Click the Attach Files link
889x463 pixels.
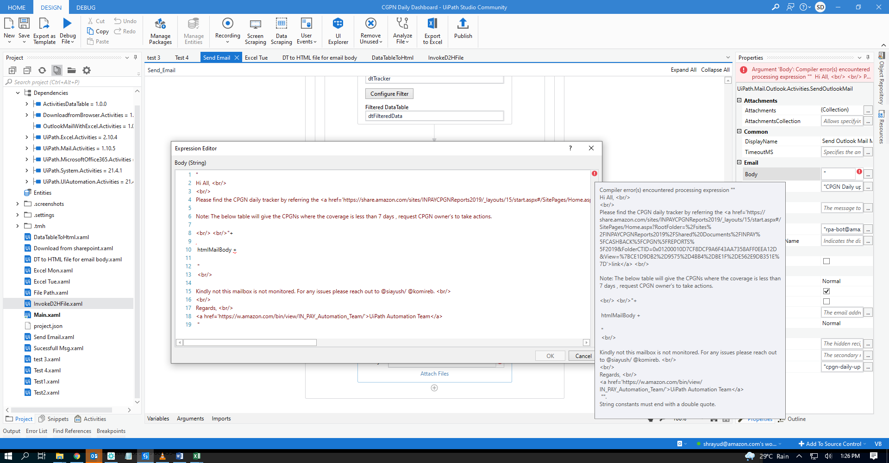coord(434,374)
